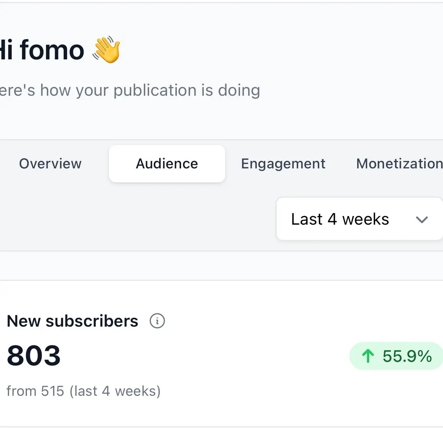Screen dimensions: 443x429
Task: Switch to the Overview tab
Action: pos(50,164)
